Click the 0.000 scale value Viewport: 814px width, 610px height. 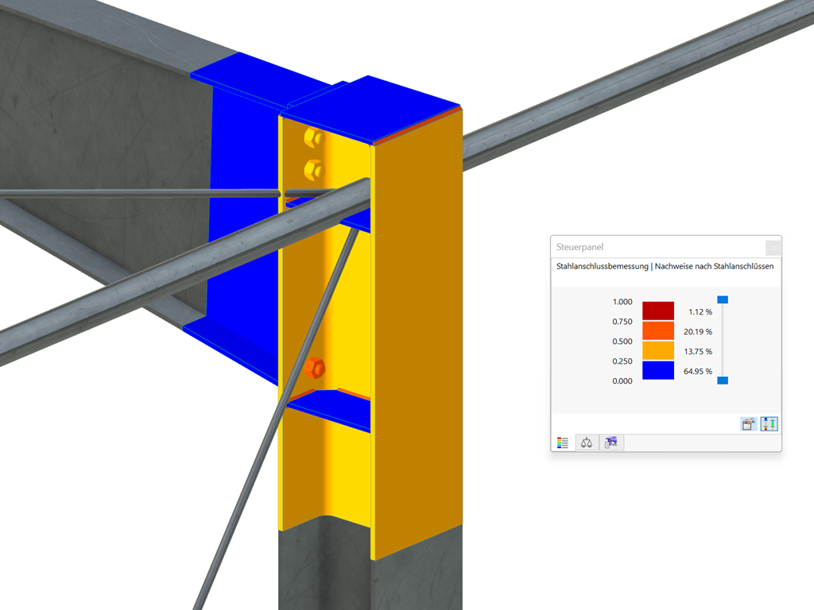pos(622,380)
